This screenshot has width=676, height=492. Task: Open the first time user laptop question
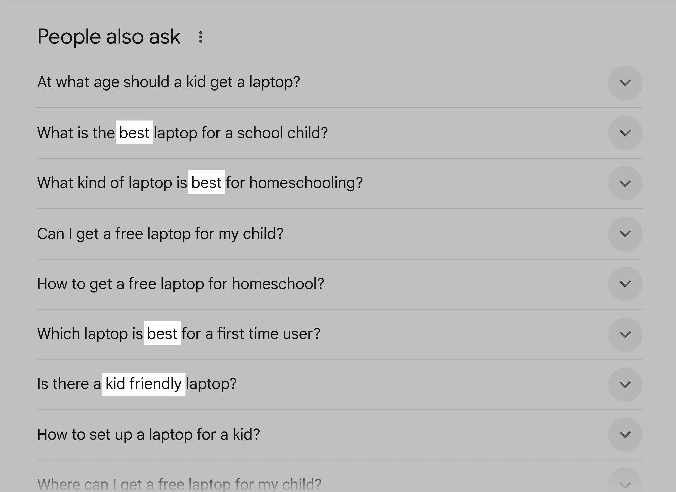[179, 334]
